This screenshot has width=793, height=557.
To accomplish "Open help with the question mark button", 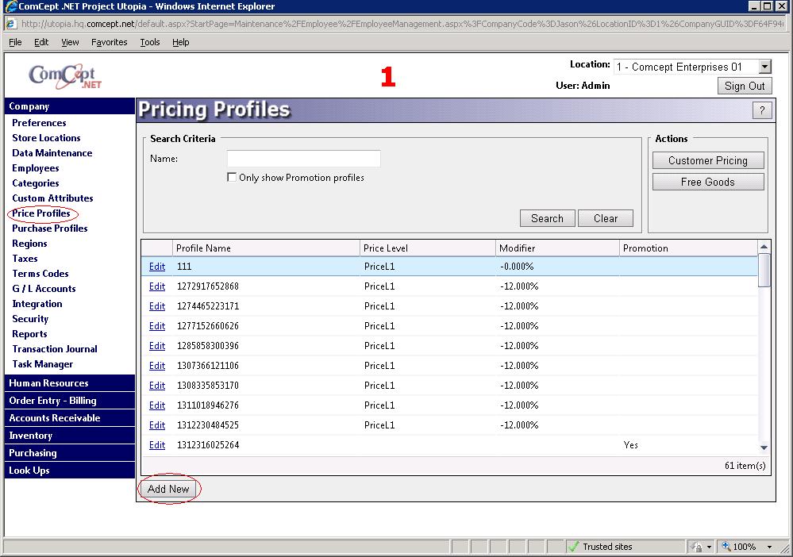I will (761, 111).
